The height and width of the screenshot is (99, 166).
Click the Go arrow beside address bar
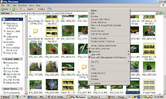[x=162, y=13]
